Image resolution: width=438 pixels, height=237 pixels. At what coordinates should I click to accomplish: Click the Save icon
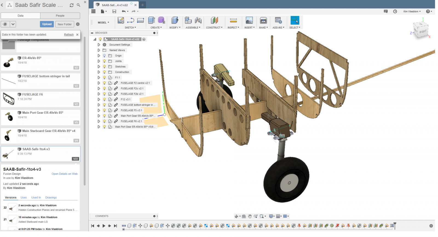coord(114,11)
